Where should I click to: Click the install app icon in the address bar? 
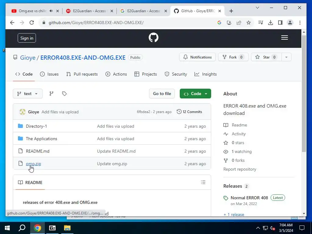click(229, 23)
